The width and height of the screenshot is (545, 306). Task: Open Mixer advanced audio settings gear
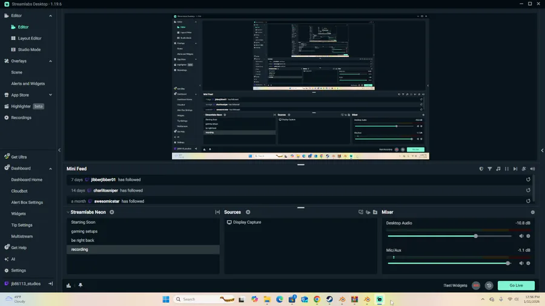click(x=532, y=212)
